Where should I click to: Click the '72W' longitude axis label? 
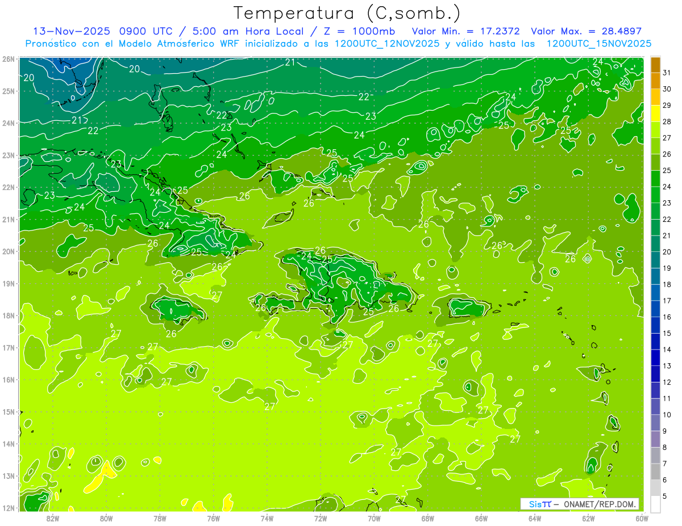pos(321,518)
